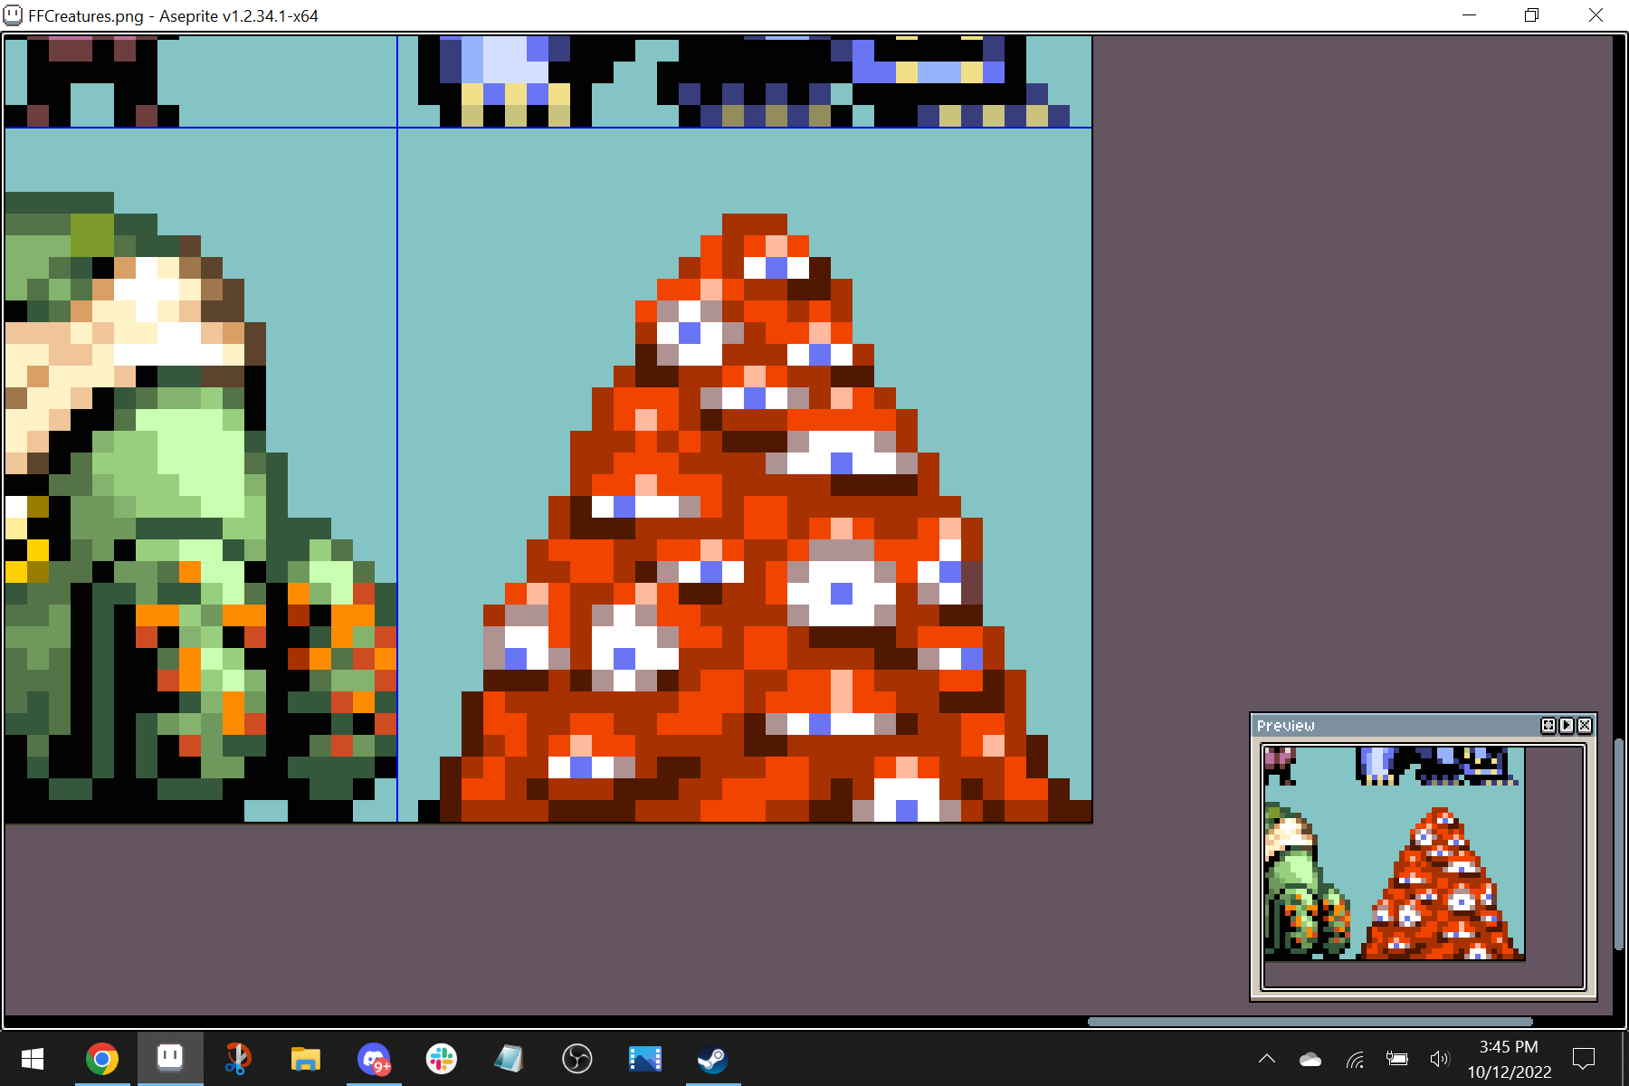Open the video editor app in taskbar
This screenshot has width=1629, height=1086.
click(644, 1059)
